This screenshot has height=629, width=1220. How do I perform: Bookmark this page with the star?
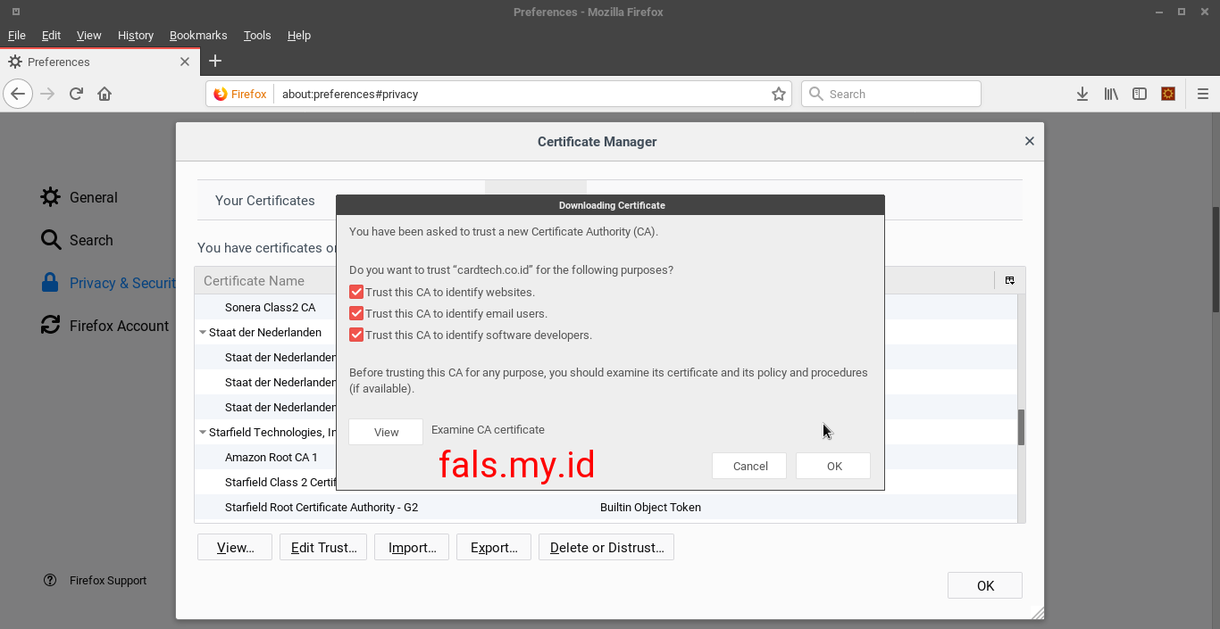pos(779,94)
